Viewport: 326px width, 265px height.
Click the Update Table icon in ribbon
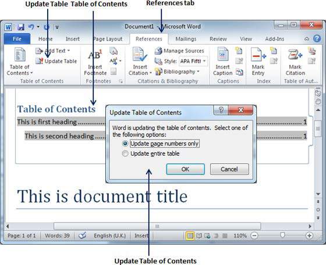(x=39, y=61)
